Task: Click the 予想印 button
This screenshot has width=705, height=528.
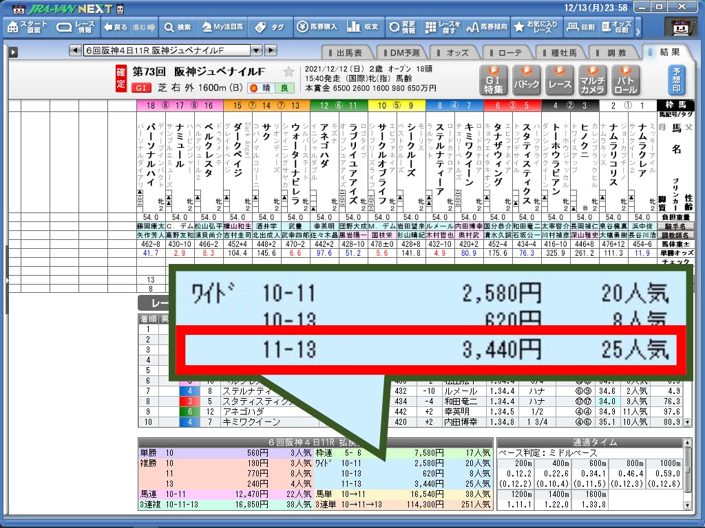Action: pos(677,80)
